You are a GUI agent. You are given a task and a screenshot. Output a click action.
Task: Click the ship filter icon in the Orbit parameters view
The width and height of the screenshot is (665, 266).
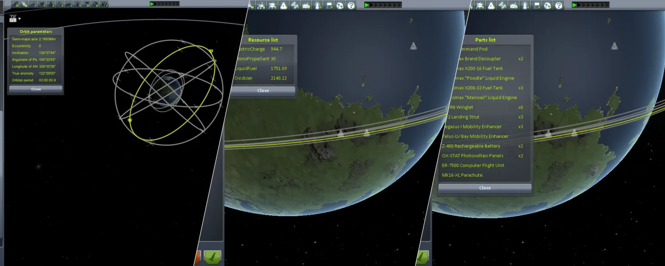[51, 4]
